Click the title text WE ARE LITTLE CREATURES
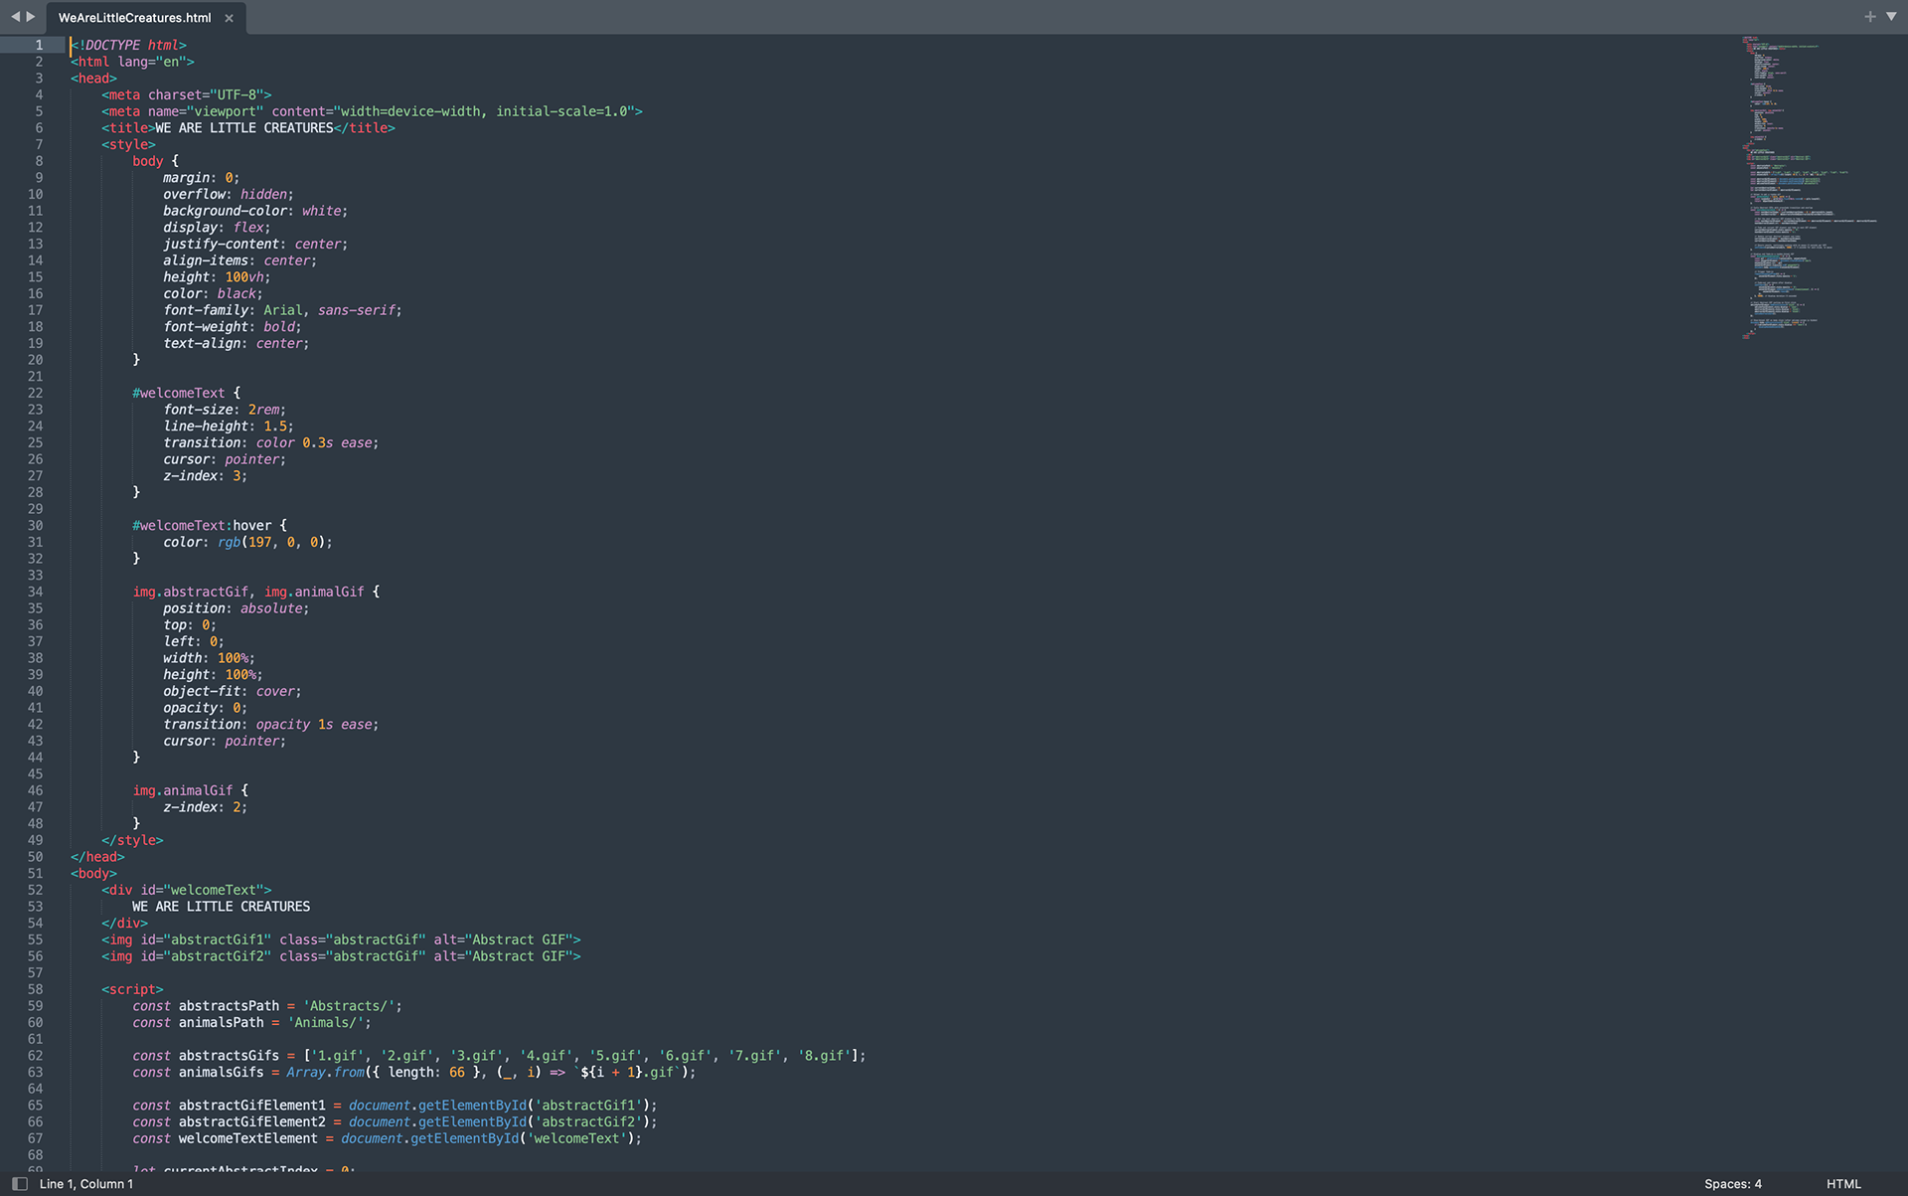Screen dimensions: 1908x1196 (x=243, y=128)
